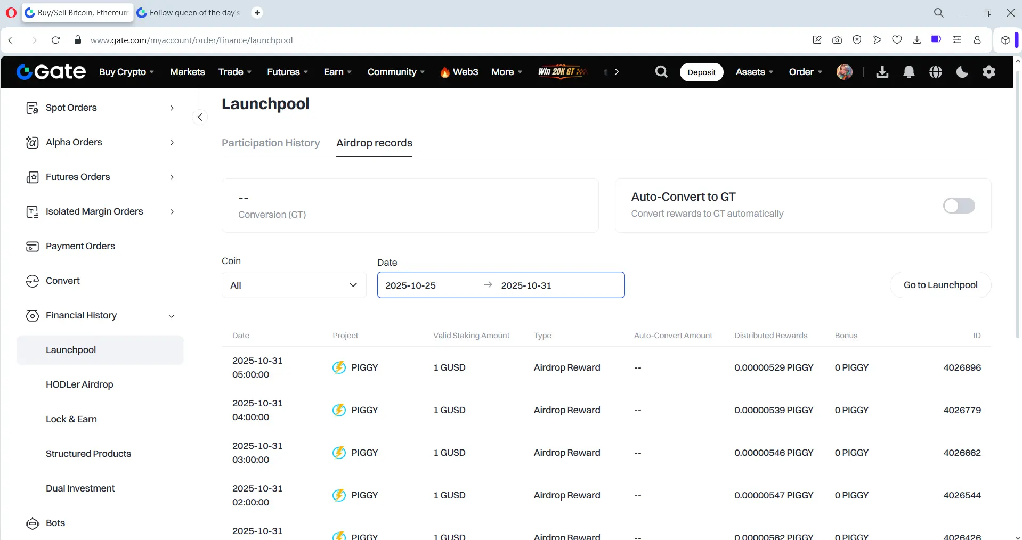
Task: Collapse Financial History section chevron
Action: point(172,316)
